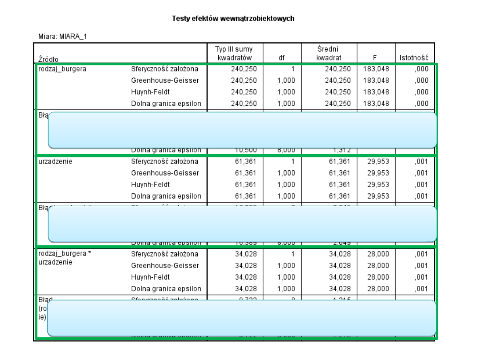Click the first blue box under rodzaj_burgera
Viewport: 481px width, 360px height.
coord(242,130)
